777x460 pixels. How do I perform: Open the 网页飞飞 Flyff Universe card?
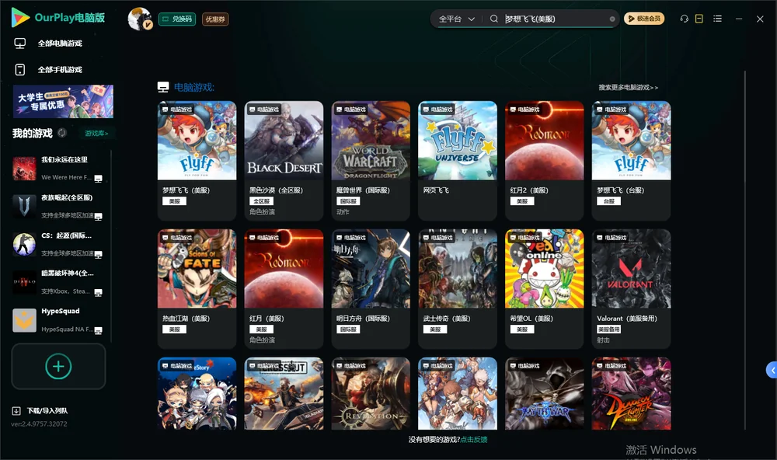[458, 160]
